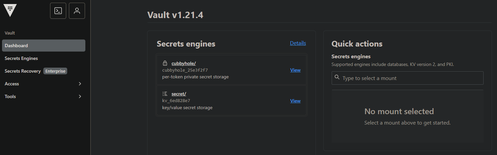Image resolution: width=497 pixels, height=155 pixels.
Task: Click the Details link in Secrets engines
Action: pyautogui.click(x=298, y=43)
